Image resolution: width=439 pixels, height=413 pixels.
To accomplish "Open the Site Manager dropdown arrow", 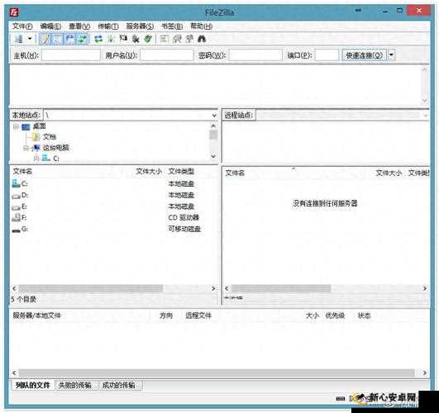I will 30,39.
